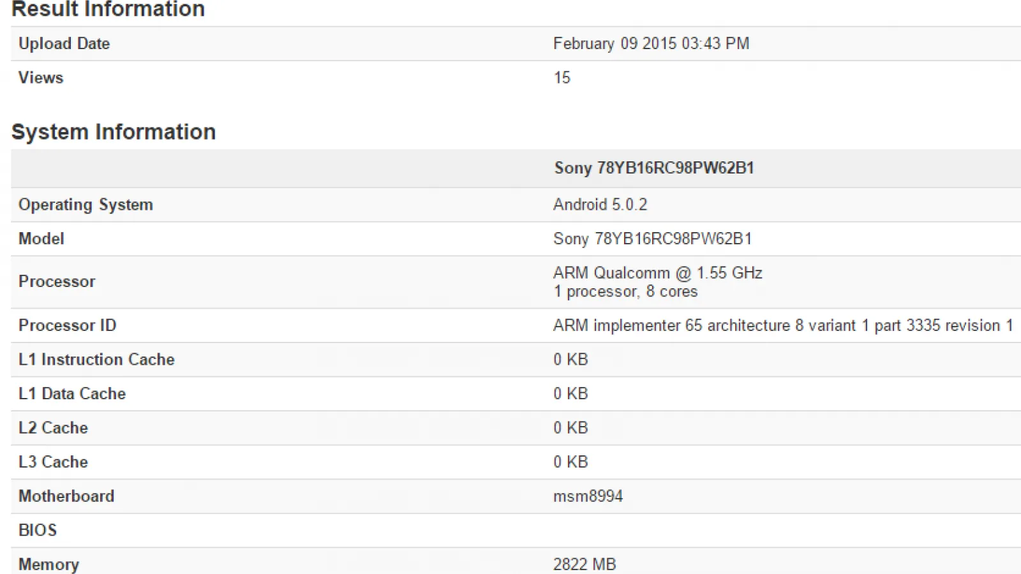
Task: Select the 2822 MB memory value
Action: [x=585, y=564]
